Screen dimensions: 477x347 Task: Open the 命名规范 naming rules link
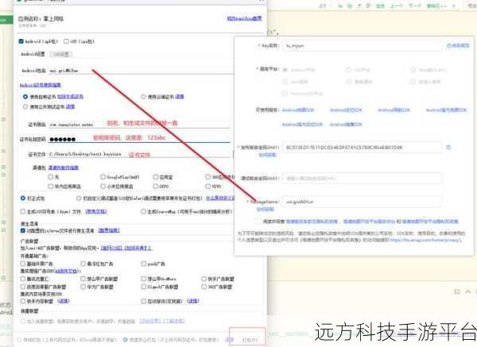tap(458, 45)
